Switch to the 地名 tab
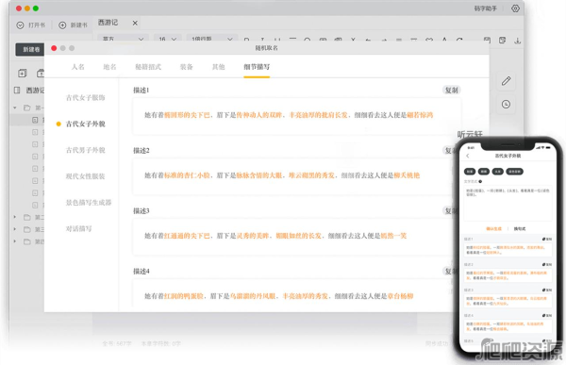Viewport: 566px width, 365px height. 109,67
